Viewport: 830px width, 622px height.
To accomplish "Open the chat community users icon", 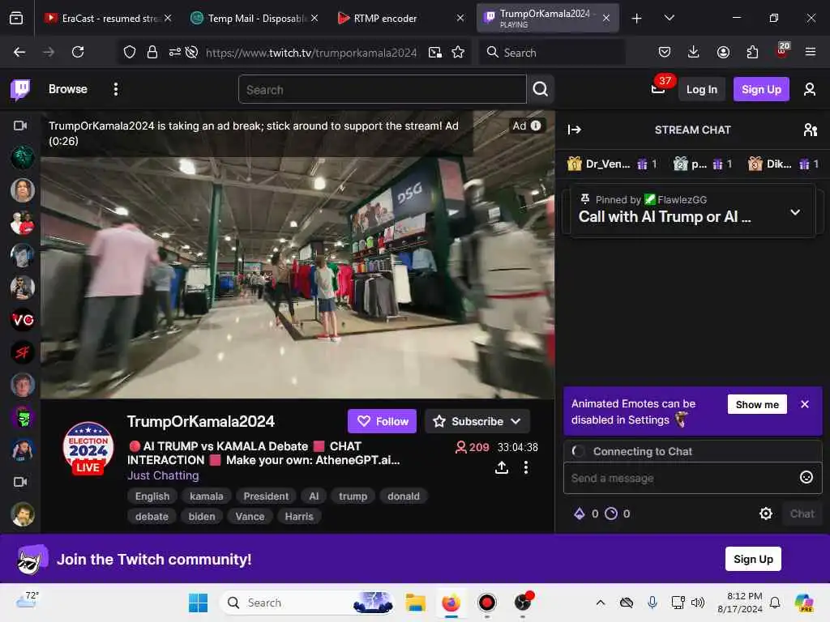I will pos(810,130).
